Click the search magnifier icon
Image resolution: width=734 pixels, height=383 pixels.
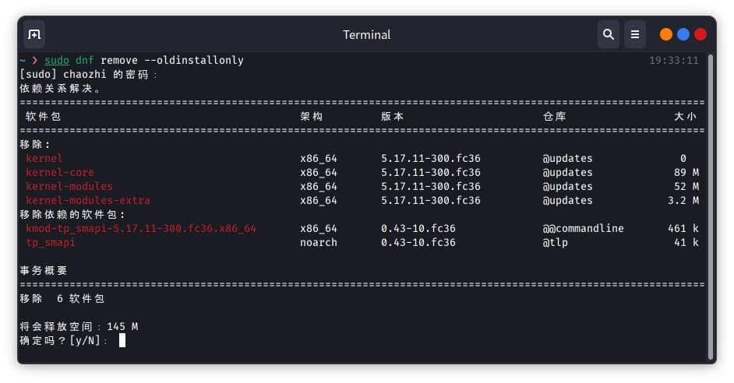pyautogui.click(x=608, y=34)
